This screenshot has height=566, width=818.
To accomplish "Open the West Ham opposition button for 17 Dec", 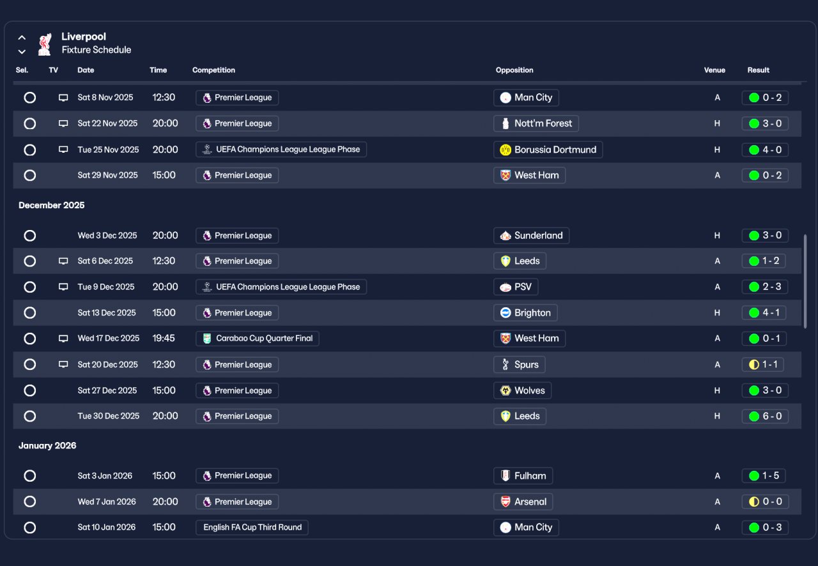I will (x=530, y=339).
